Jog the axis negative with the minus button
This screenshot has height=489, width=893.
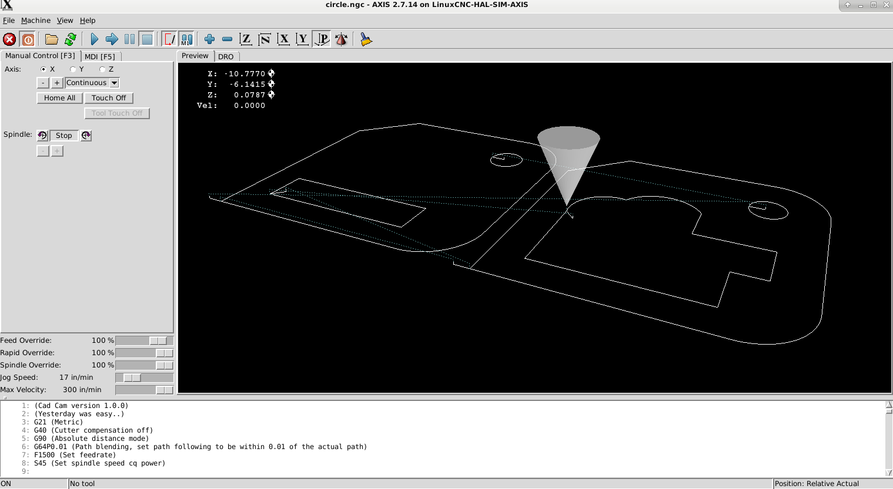pyautogui.click(x=43, y=83)
